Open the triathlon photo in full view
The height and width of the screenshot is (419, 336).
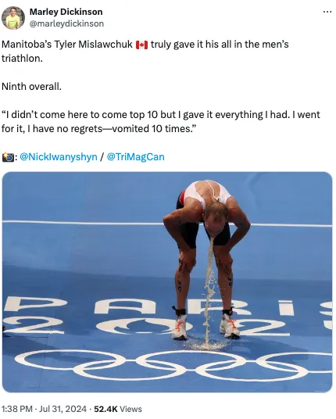pyautogui.click(x=167, y=282)
